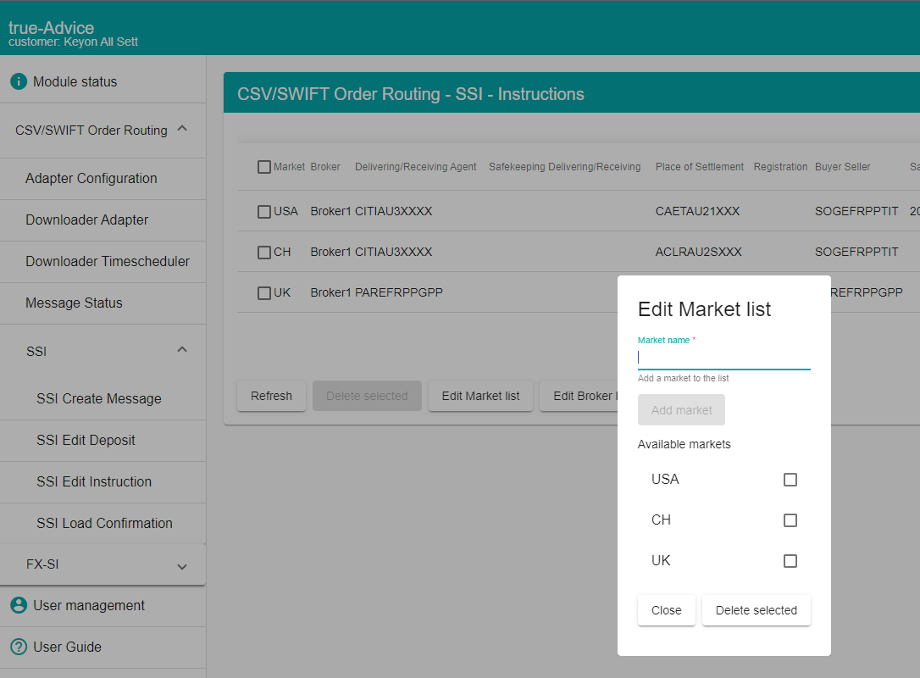The width and height of the screenshot is (920, 678).
Task: Click the User Guide question mark icon
Action: [x=18, y=647]
